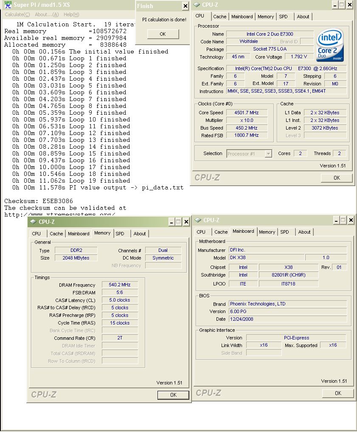Click the CAS# Latency value 5.0 clocks
357x432 pixels.
(x=120, y=300)
